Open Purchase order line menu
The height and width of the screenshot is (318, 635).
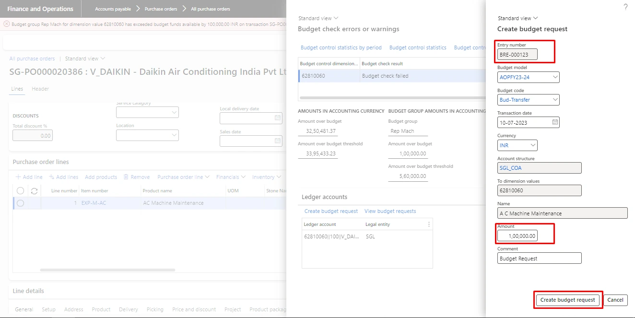click(x=183, y=177)
